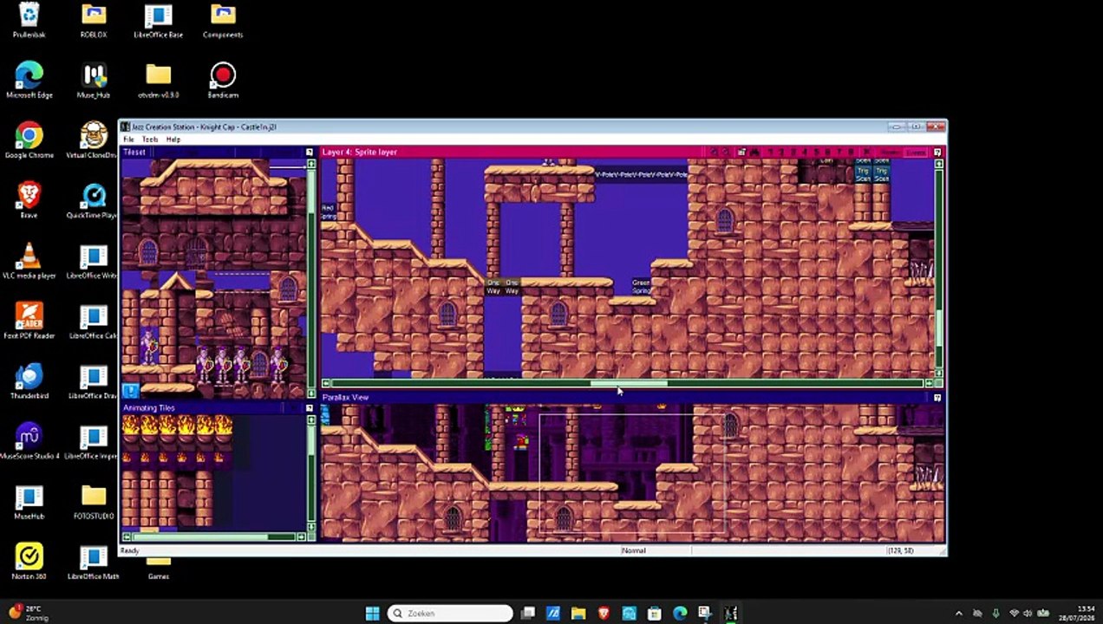
Task: Click the layer view left scroll arrow
Action: (326, 383)
